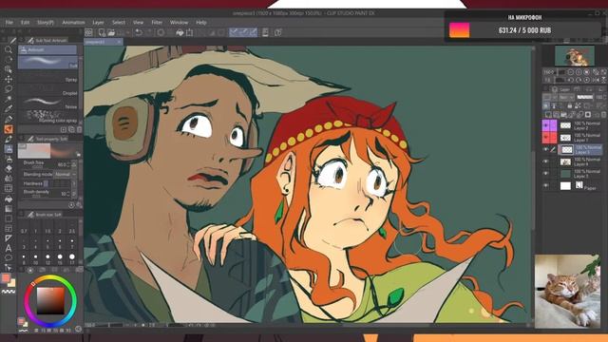The image size is (608, 342).
Task: Choose the Noise sub tool
Action: pyautogui.click(x=48, y=104)
